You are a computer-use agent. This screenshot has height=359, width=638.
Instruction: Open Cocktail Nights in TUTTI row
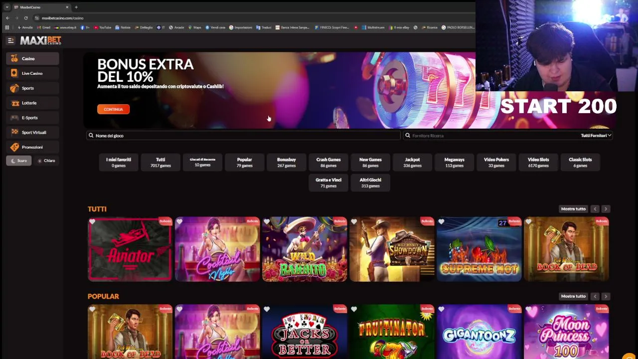click(217, 249)
